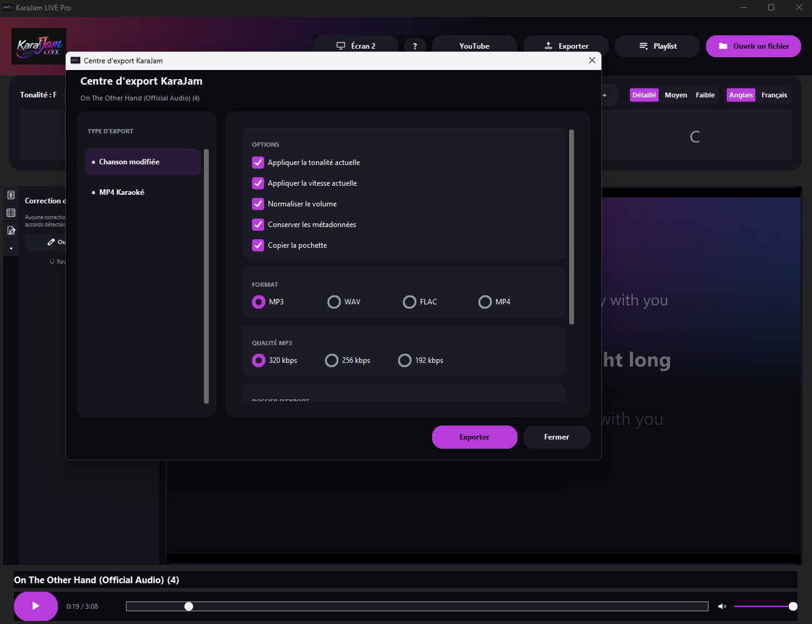This screenshot has height=624, width=812.
Task: Click the Écran 2 monitor button
Action: (x=355, y=46)
